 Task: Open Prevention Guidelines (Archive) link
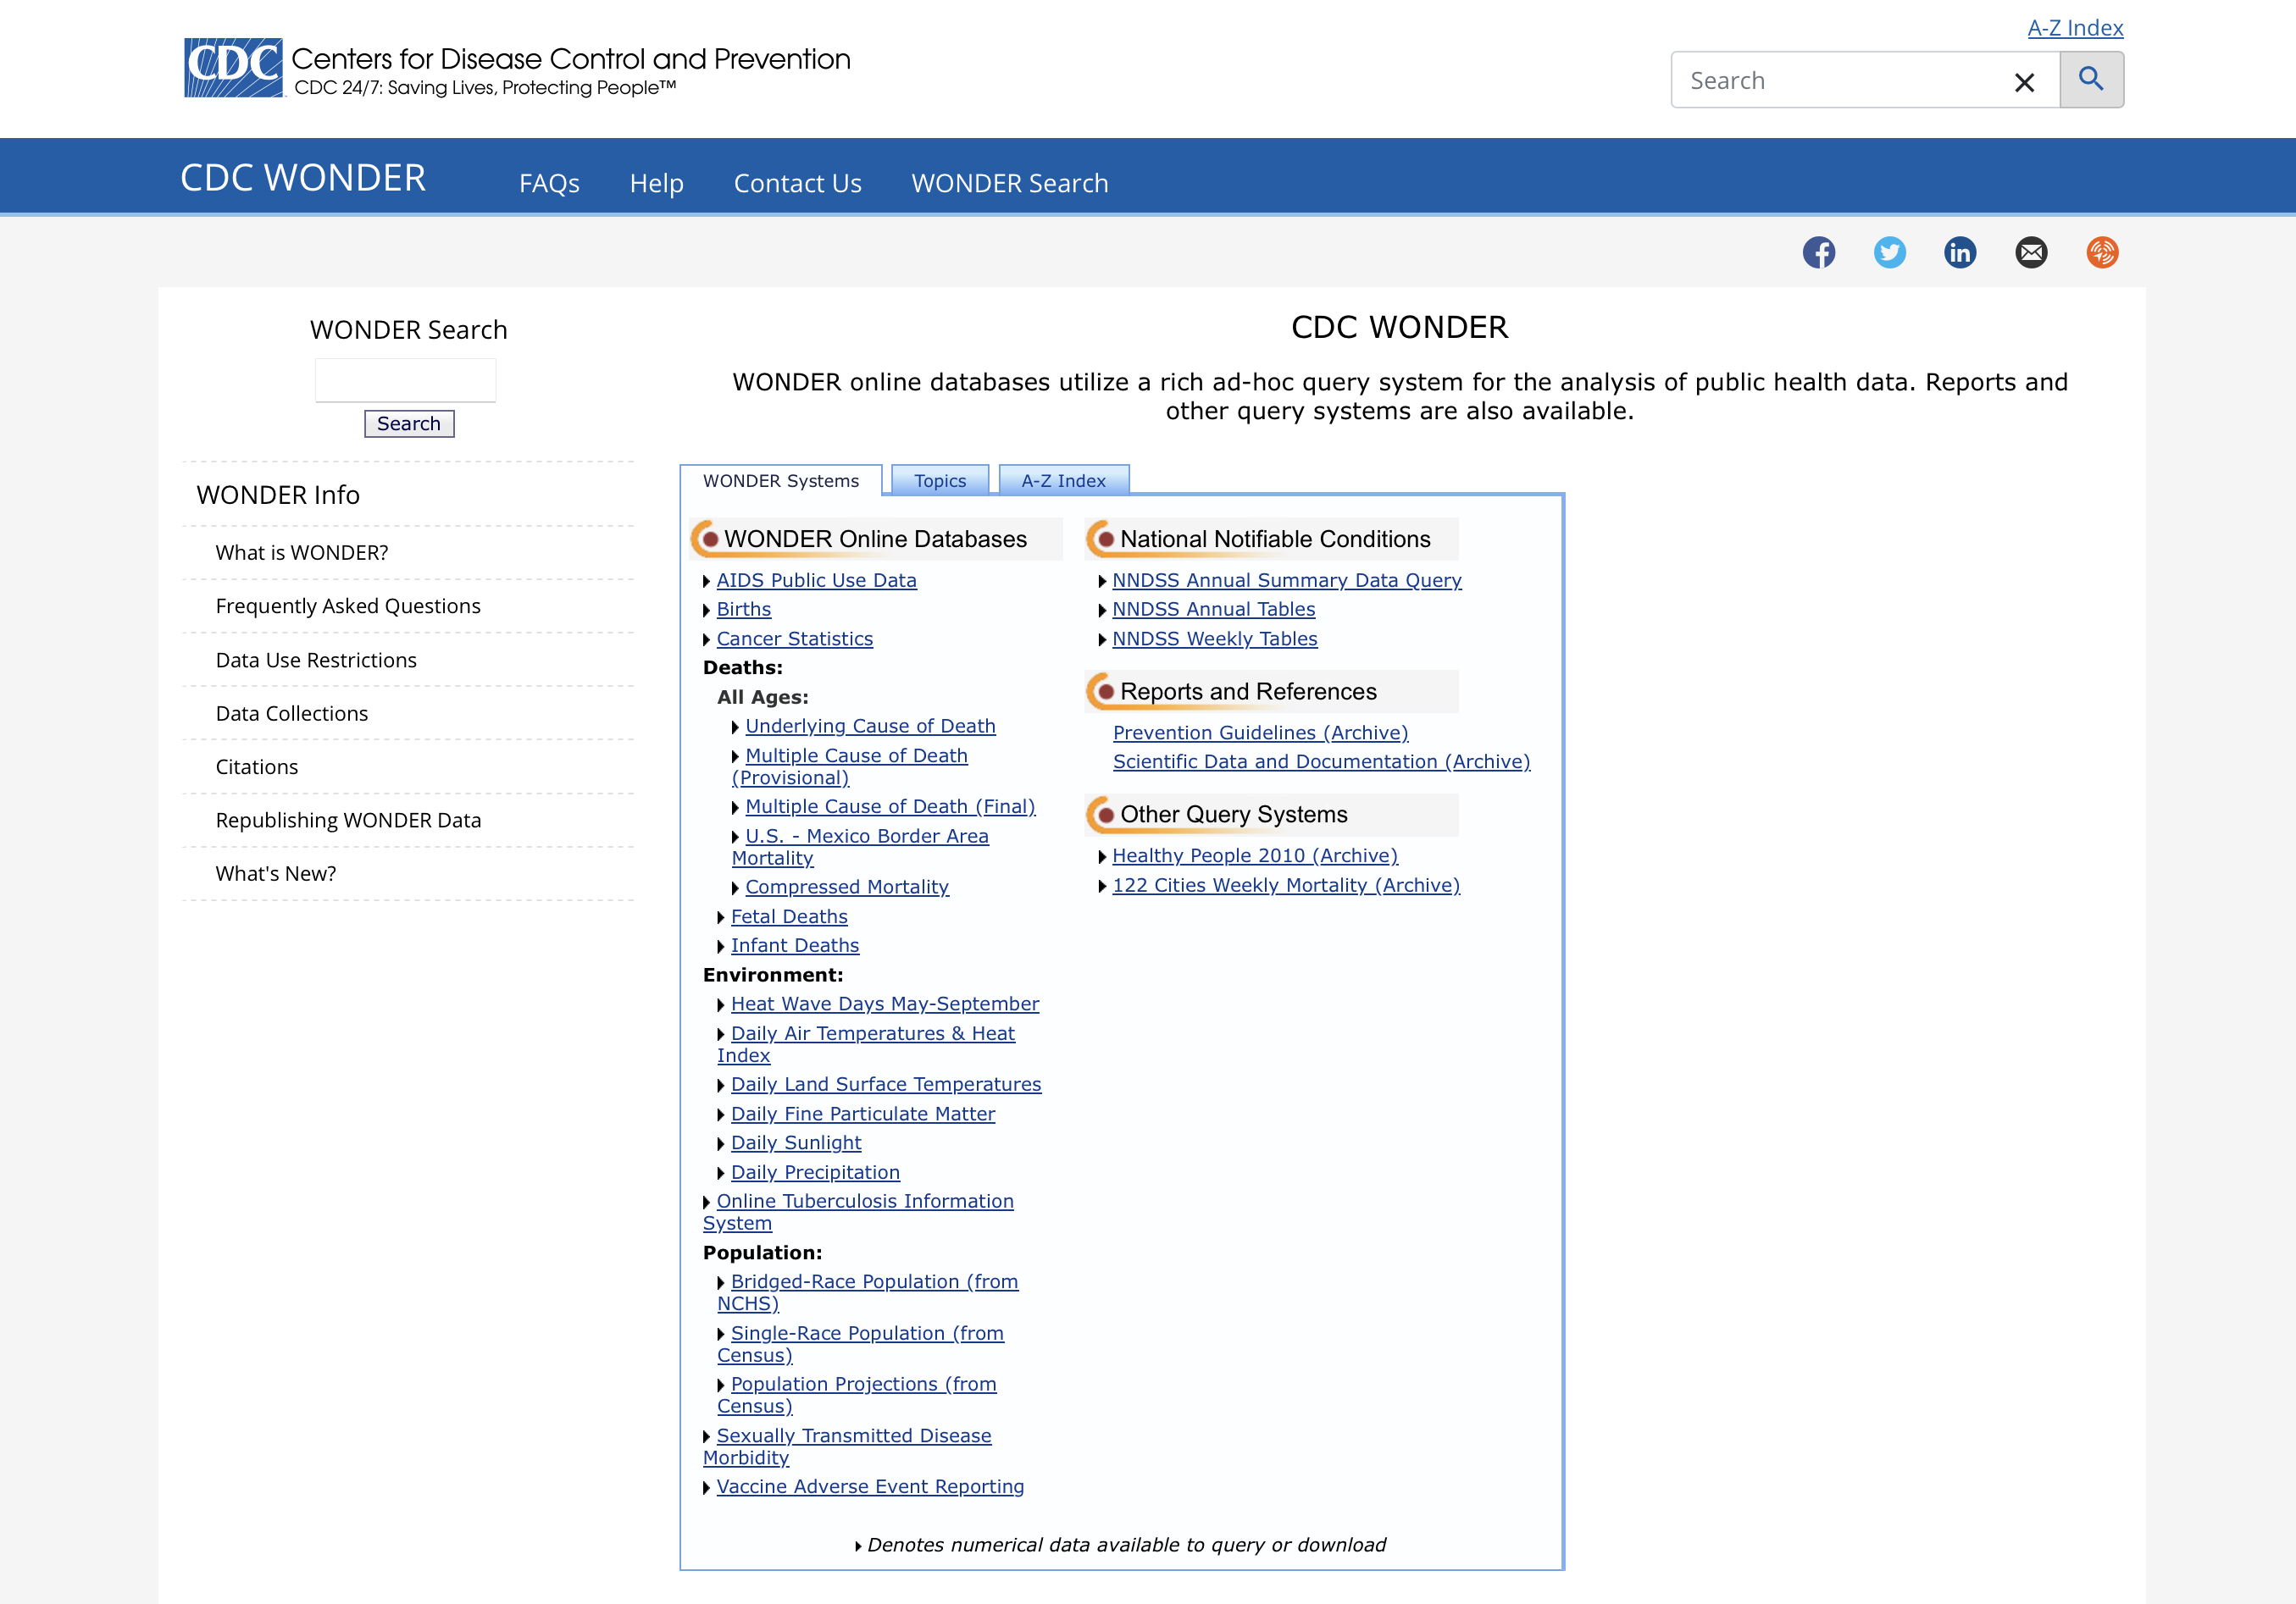pos(1261,733)
